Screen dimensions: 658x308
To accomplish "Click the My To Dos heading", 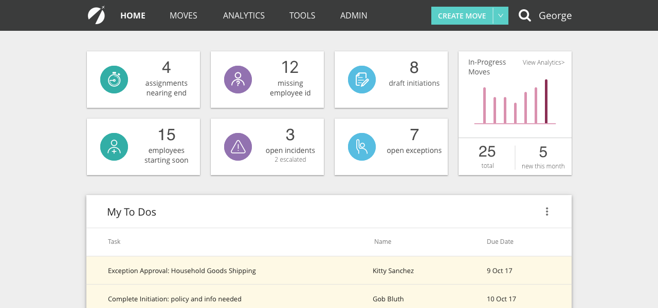I will [x=132, y=212].
